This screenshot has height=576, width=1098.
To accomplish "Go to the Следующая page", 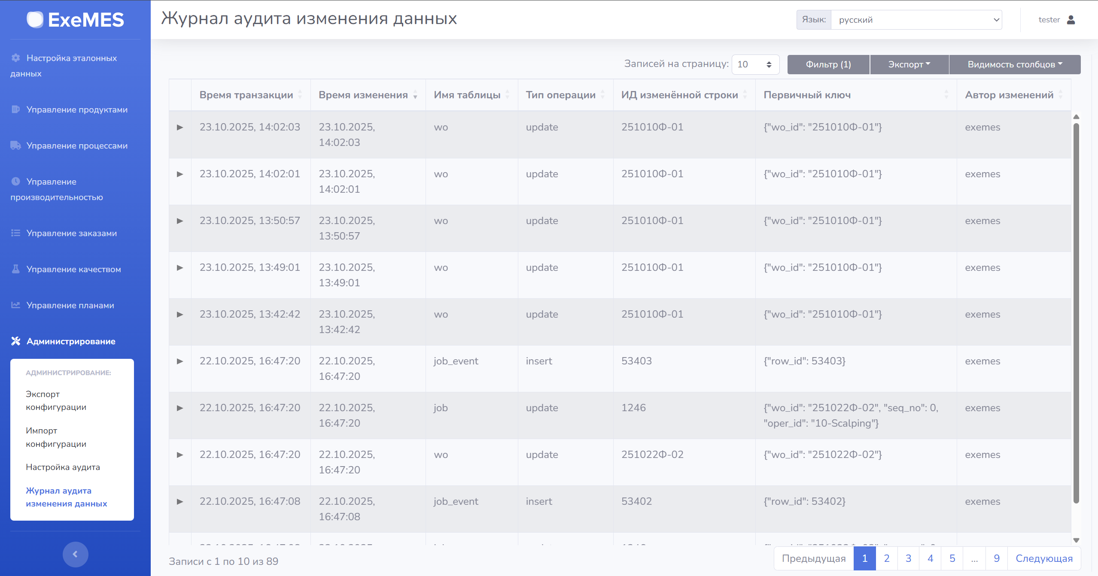I will [x=1043, y=558].
